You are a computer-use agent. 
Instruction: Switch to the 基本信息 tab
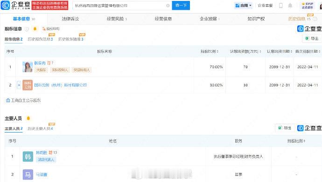[24, 19]
